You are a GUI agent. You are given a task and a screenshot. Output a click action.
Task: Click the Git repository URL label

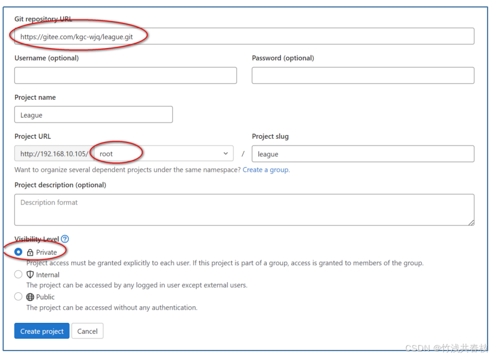[x=43, y=19]
